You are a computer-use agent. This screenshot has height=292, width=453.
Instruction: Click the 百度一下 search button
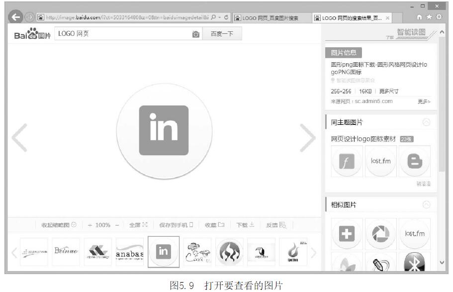point(222,34)
